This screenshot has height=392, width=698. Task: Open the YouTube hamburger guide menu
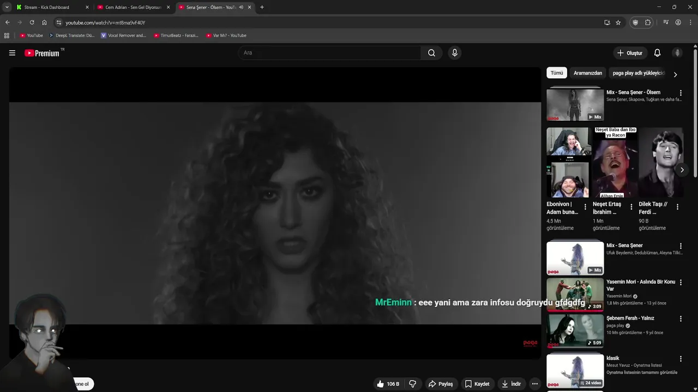tap(12, 53)
